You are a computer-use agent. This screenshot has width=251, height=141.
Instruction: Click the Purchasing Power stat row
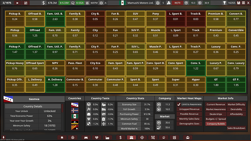tap(135, 114)
